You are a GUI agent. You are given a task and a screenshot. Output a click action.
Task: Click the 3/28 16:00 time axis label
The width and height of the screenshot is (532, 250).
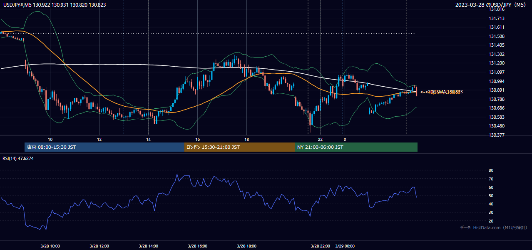(x=198, y=246)
